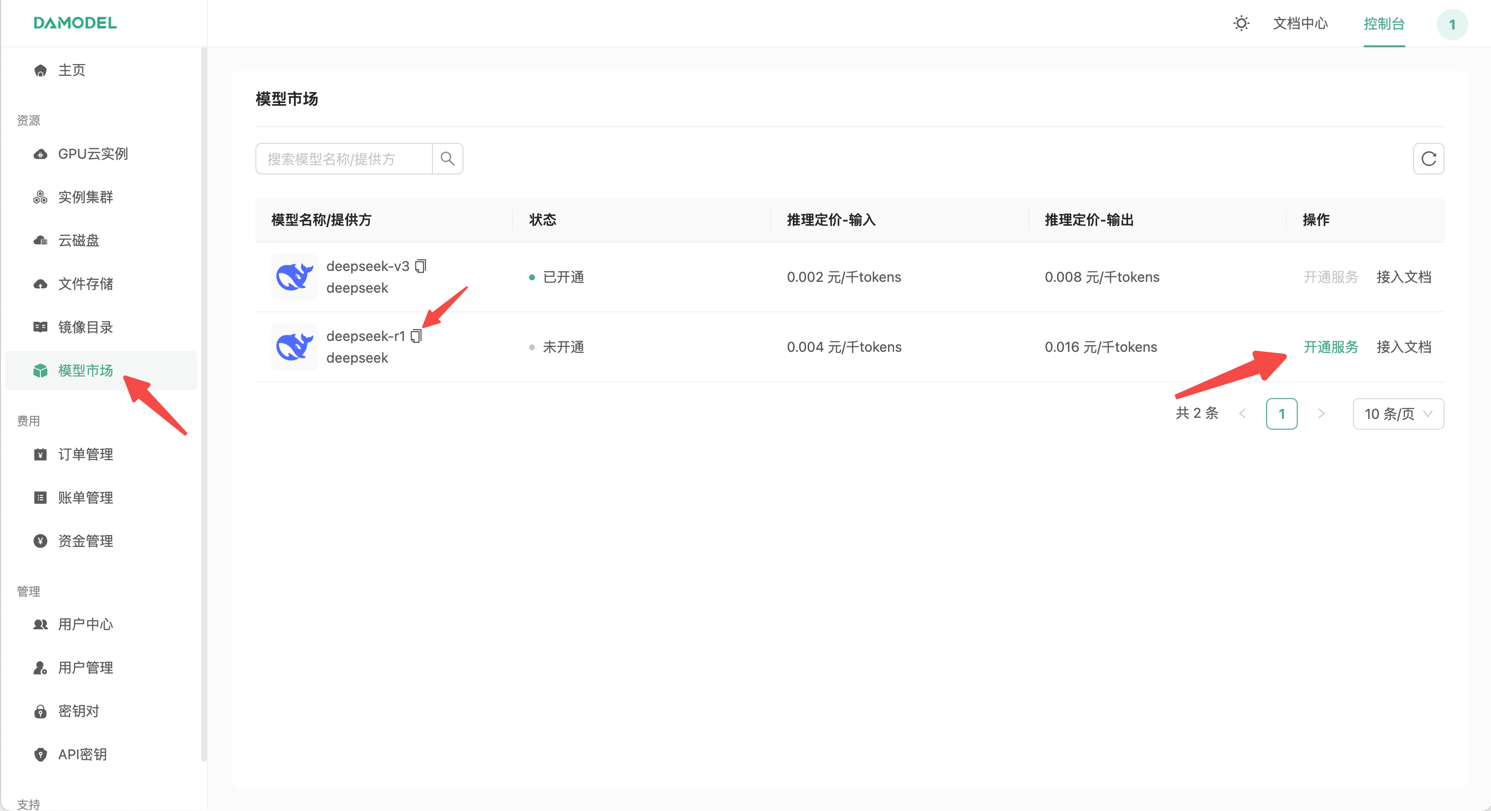Go to 实例集群
The height and width of the screenshot is (811, 1491).
[86, 197]
